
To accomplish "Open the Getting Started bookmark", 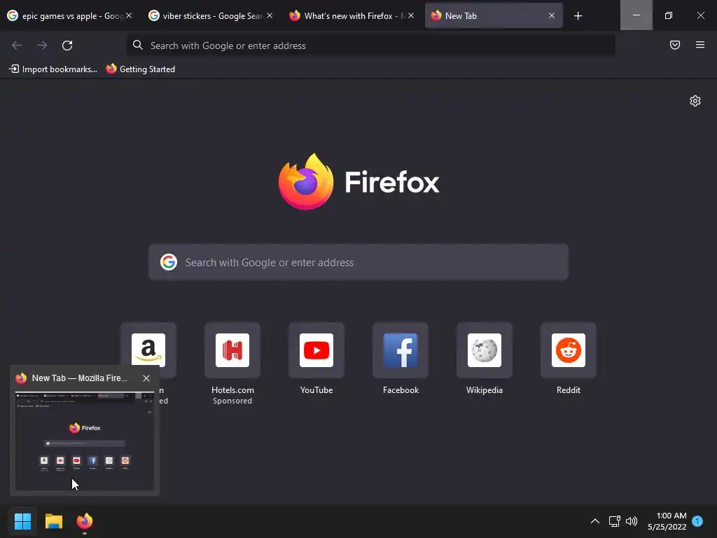I will coord(141,69).
